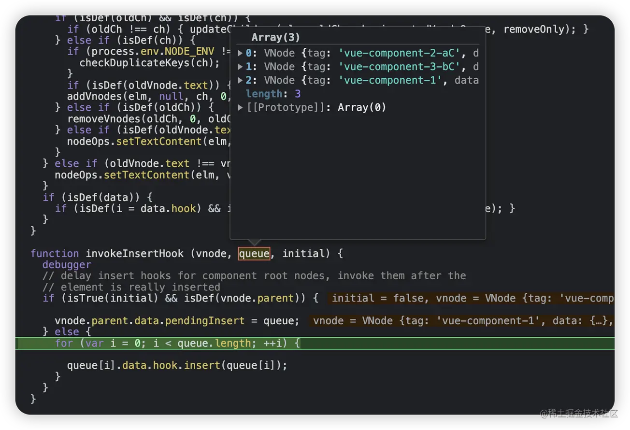Click the debugger statement line

point(67,265)
